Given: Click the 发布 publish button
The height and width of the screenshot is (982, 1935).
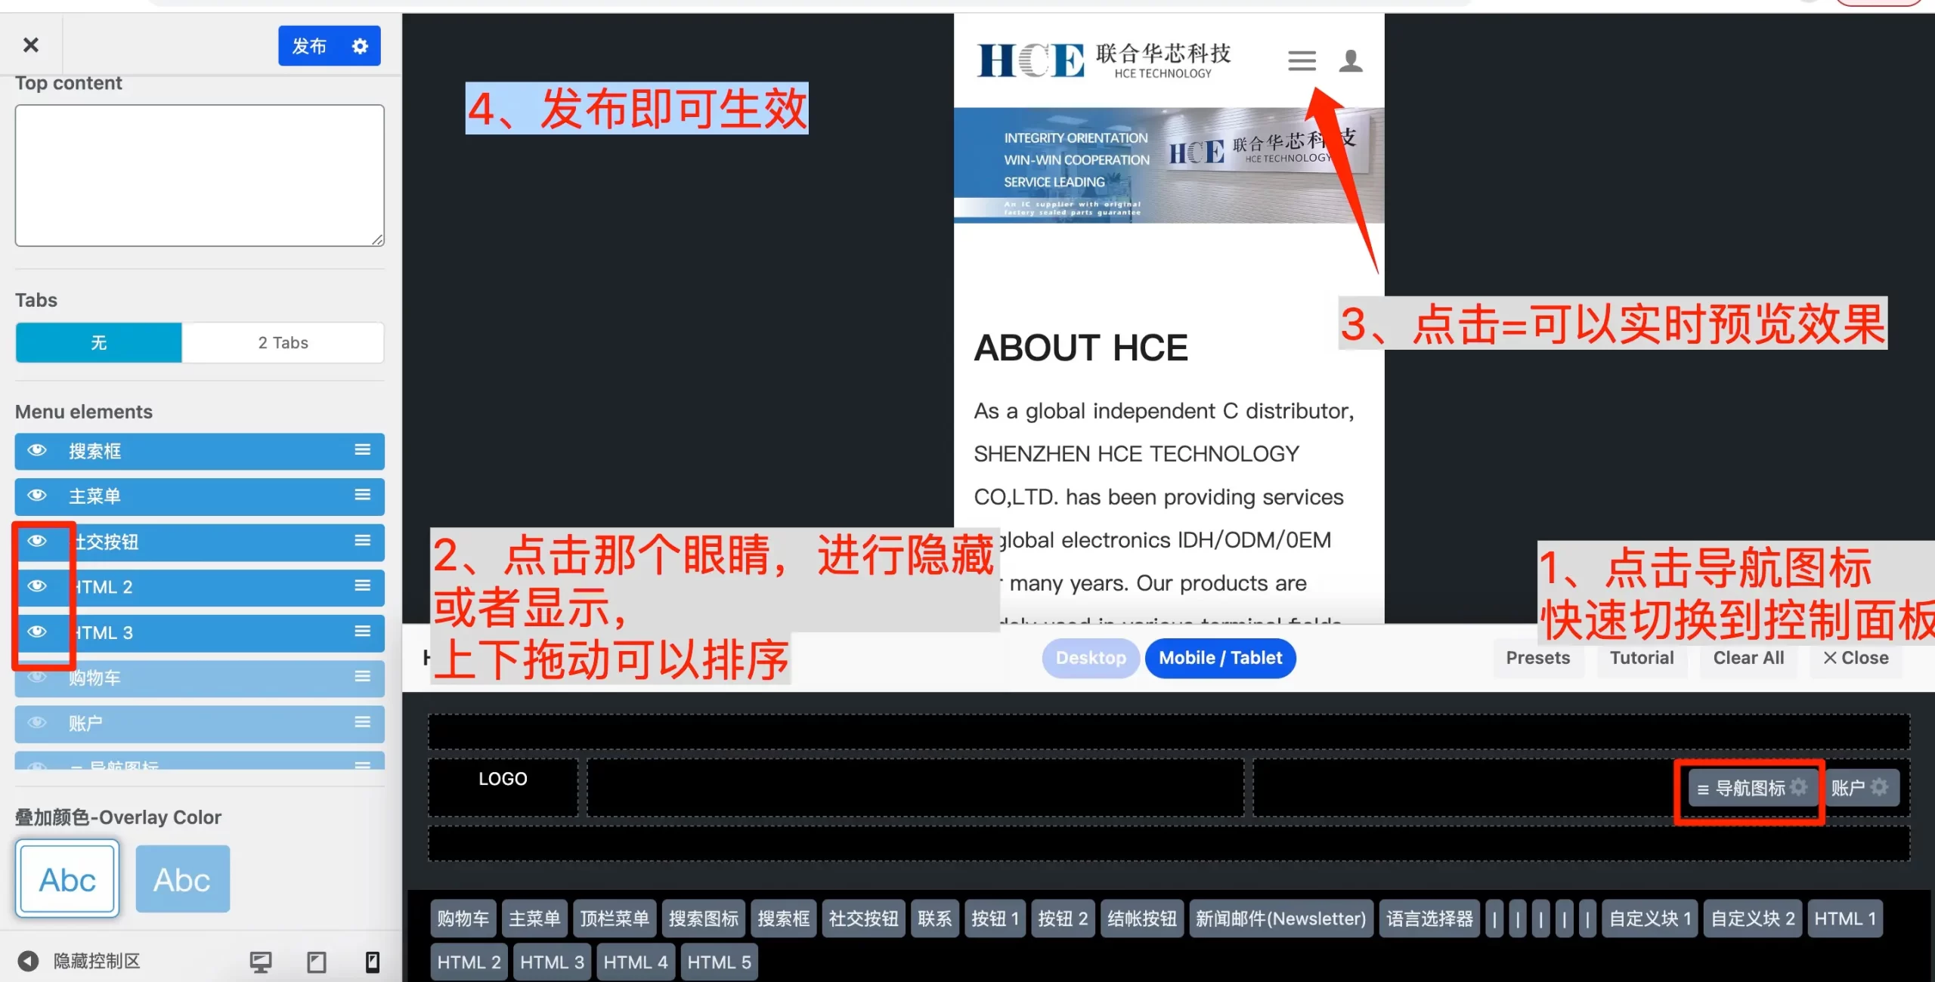Looking at the screenshot, I should point(308,46).
